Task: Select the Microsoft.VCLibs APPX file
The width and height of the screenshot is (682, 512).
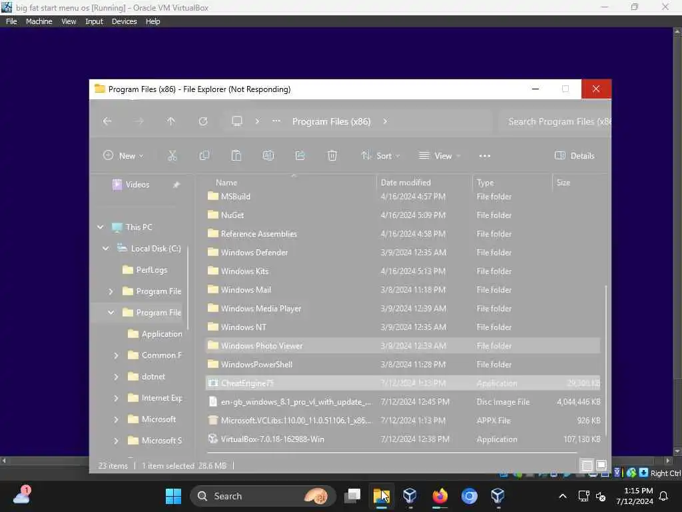Action: (x=402, y=421)
